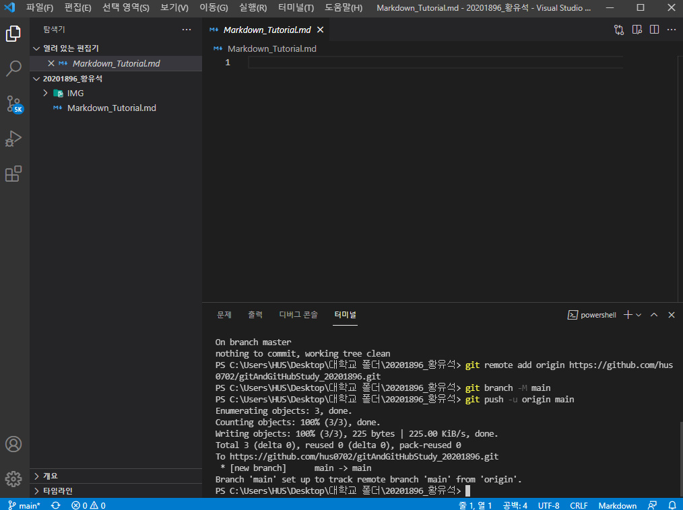Open the 실행(R) menu
The image size is (683, 510).
click(253, 8)
